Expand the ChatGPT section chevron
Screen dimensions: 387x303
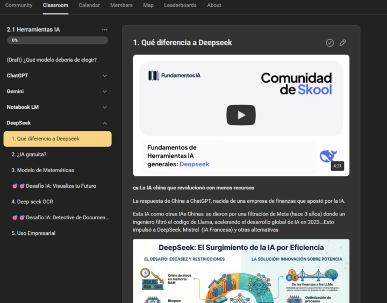(x=105, y=76)
